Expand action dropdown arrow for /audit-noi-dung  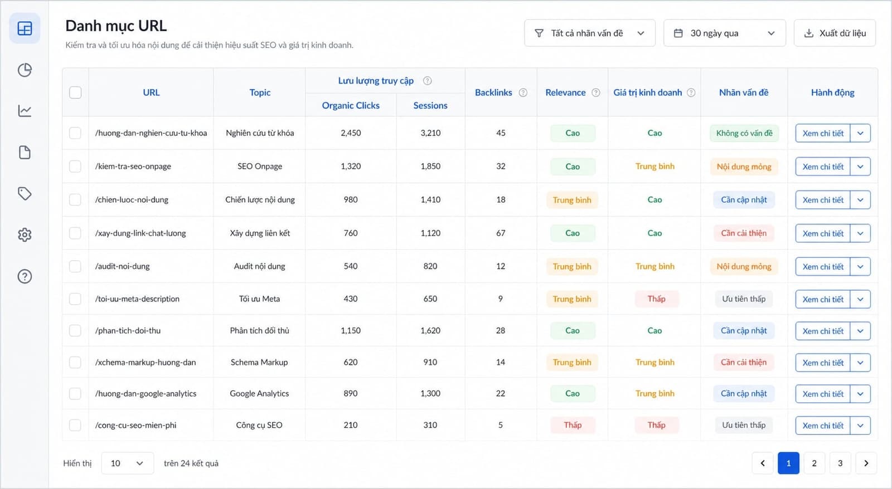tap(860, 267)
